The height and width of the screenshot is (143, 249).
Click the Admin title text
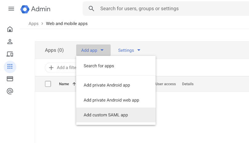point(41,9)
